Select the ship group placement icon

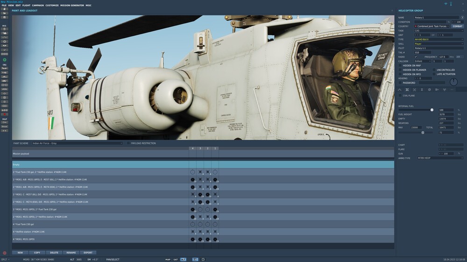click(x=5, y=77)
